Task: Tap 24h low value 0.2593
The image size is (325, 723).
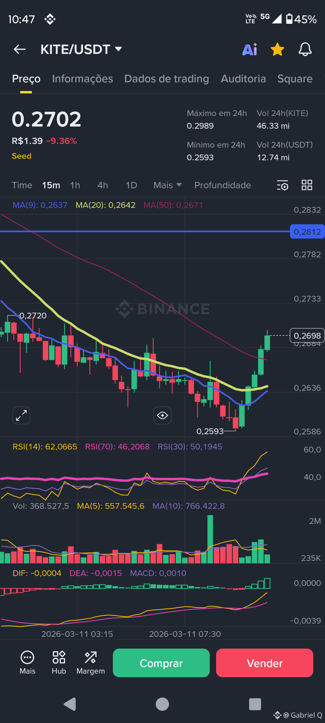Action: [x=200, y=158]
